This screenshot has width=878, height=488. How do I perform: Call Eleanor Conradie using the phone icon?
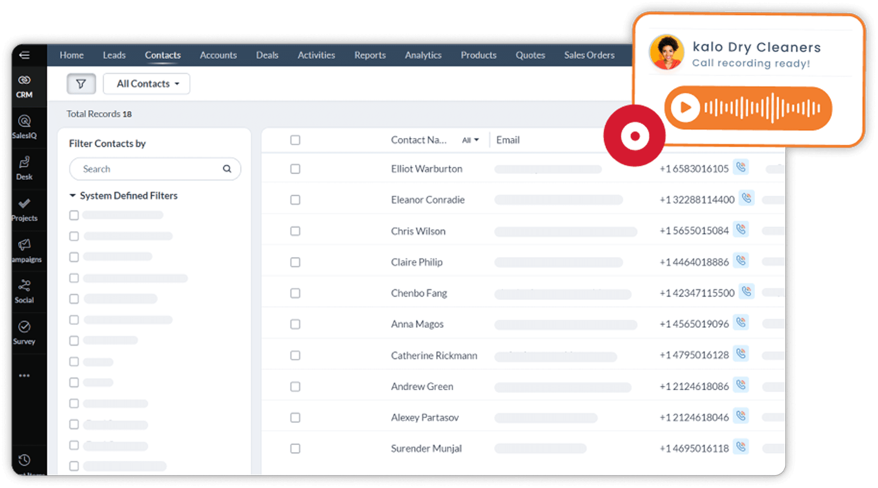[747, 198]
